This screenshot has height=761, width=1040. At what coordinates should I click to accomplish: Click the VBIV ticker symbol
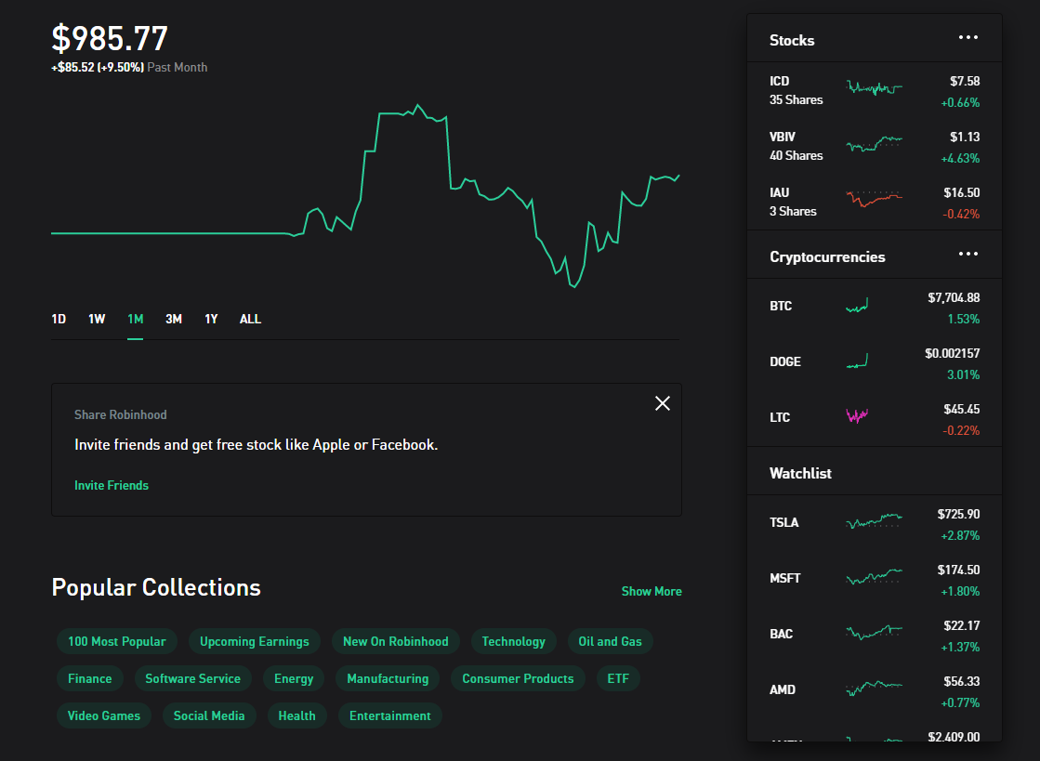782,137
